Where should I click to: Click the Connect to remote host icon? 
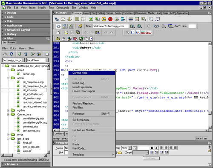(x=5, y=54)
